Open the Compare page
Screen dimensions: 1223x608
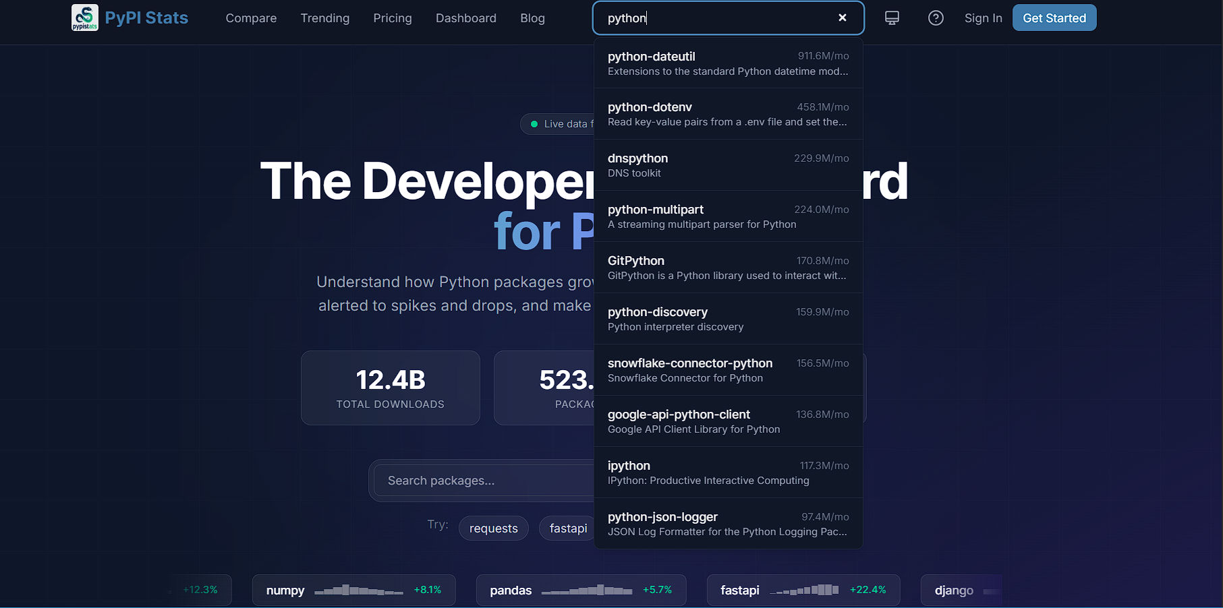coord(251,18)
